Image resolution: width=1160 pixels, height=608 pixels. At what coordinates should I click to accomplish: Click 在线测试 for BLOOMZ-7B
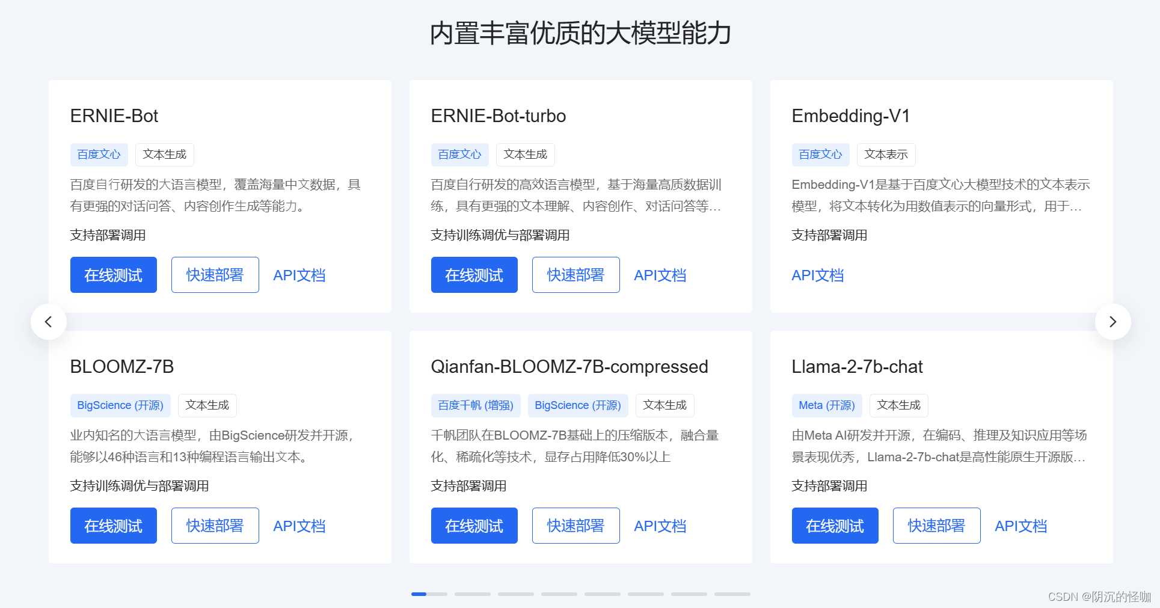click(114, 526)
